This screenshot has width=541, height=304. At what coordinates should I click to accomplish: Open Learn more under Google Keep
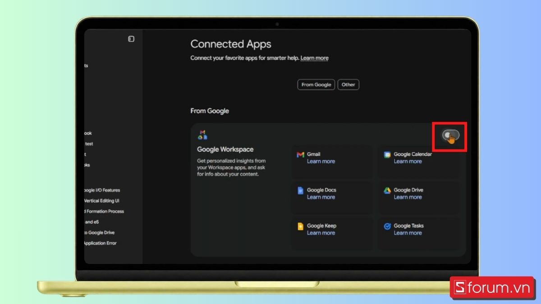(321, 233)
